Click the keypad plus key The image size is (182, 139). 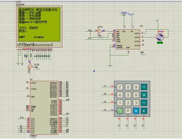tap(144, 111)
